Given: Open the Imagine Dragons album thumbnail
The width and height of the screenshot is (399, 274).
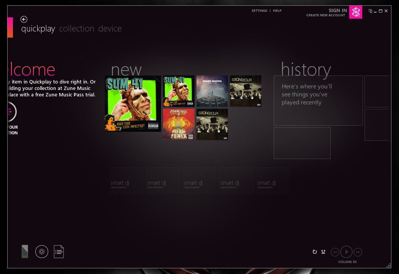Looking at the screenshot, I should coord(212,91).
